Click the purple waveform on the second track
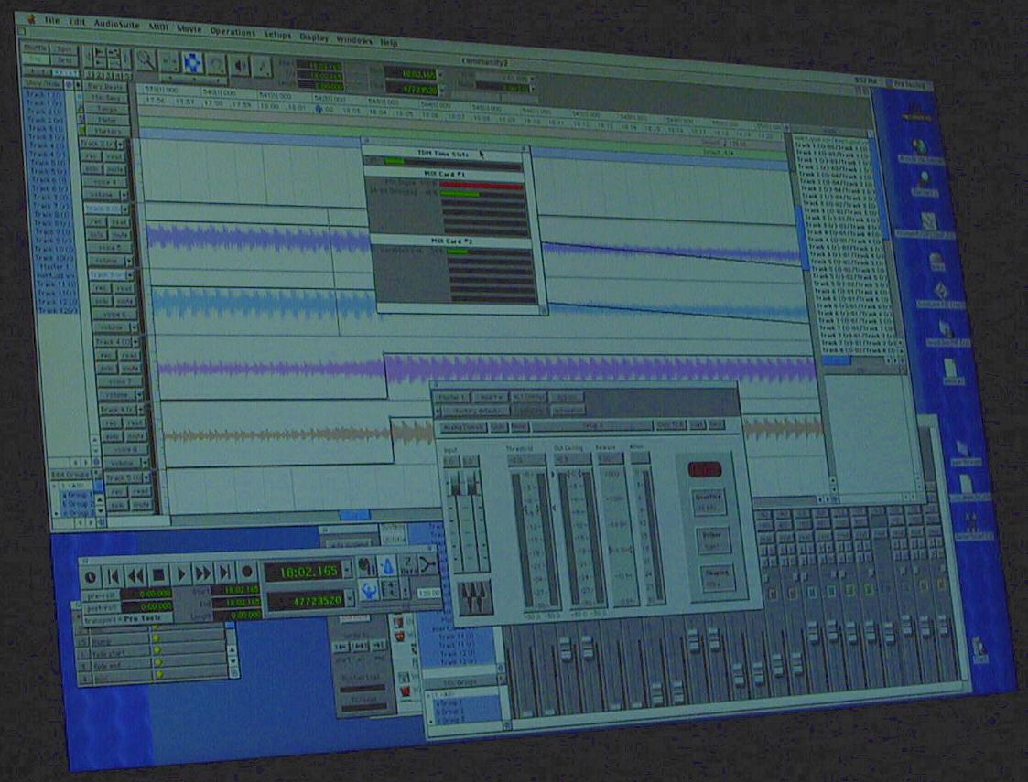 pos(260,238)
